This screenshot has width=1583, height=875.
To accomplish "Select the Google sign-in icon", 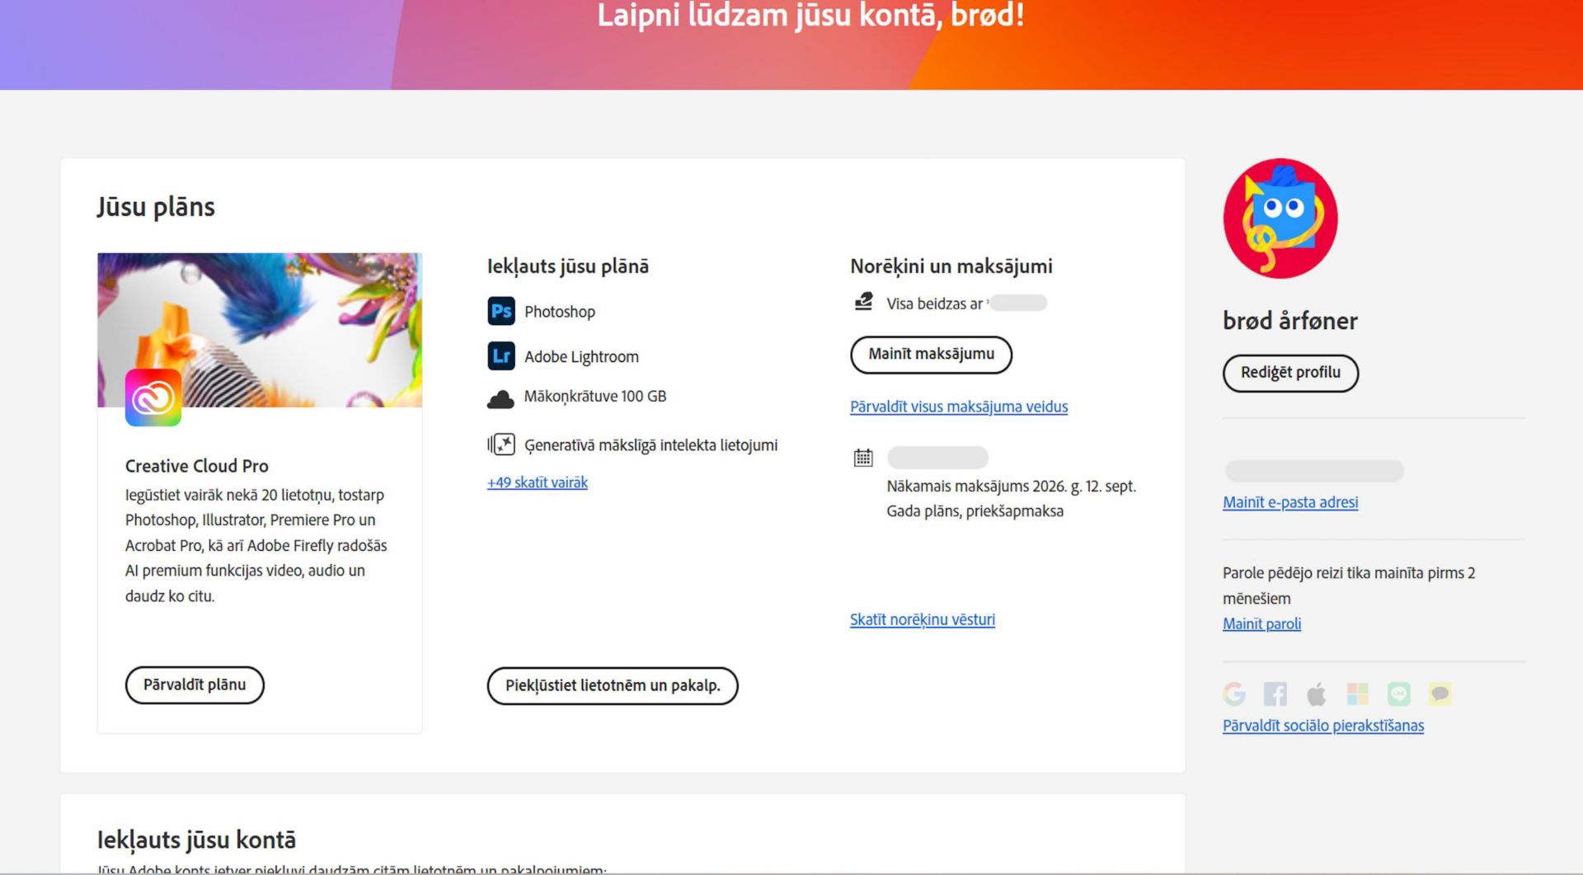I will [1234, 694].
